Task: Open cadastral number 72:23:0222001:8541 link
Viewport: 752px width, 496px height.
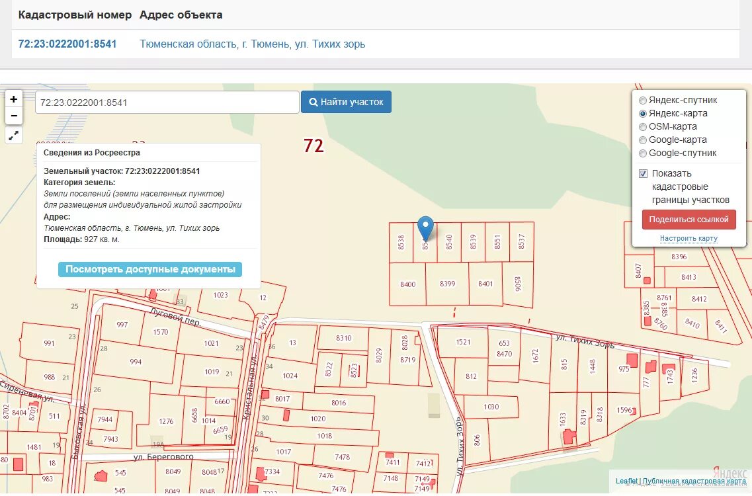Action: [x=67, y=44]
